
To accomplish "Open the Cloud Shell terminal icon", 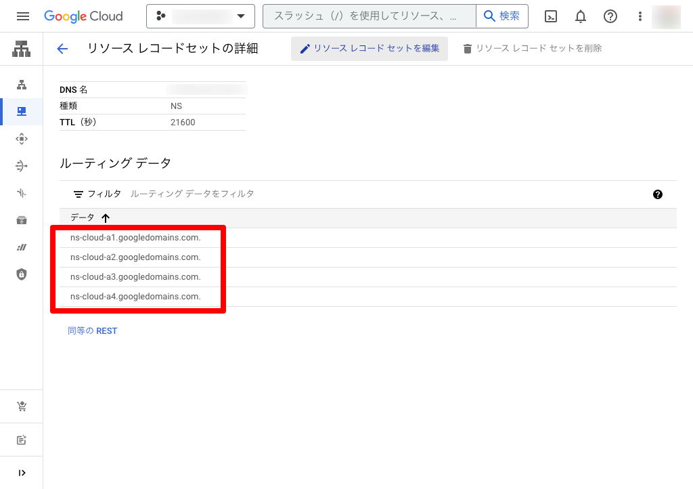I will pos(550,16).
